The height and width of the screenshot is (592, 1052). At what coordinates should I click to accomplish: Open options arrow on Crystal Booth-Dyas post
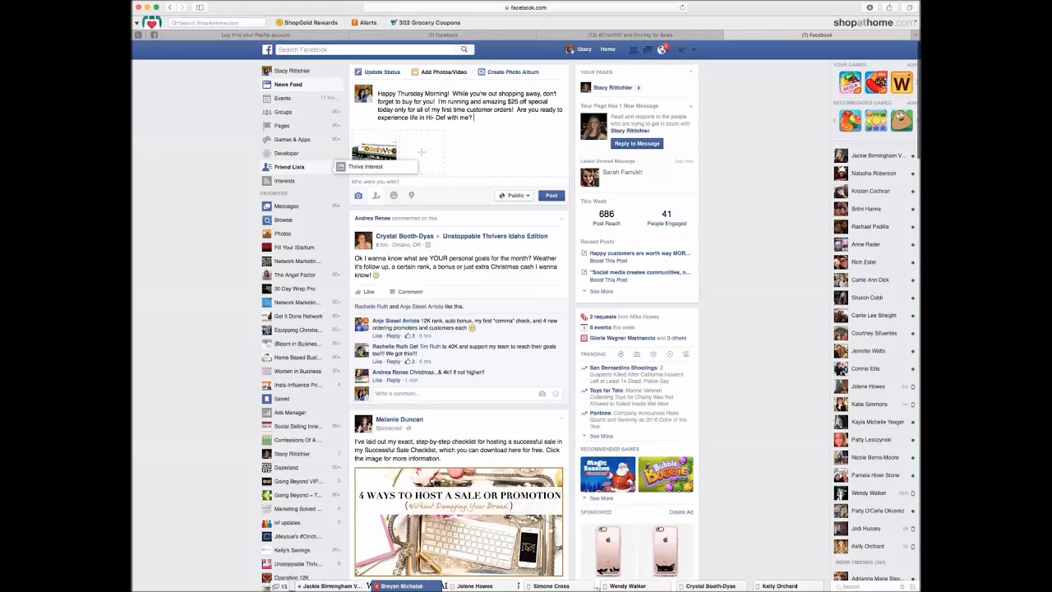point(562,219)
